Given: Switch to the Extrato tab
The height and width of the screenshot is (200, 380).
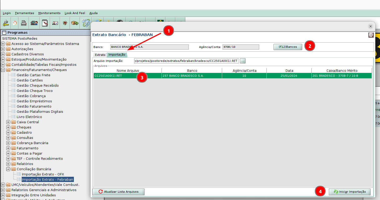Looking at the screenshot, I should (x=100, y=55).
